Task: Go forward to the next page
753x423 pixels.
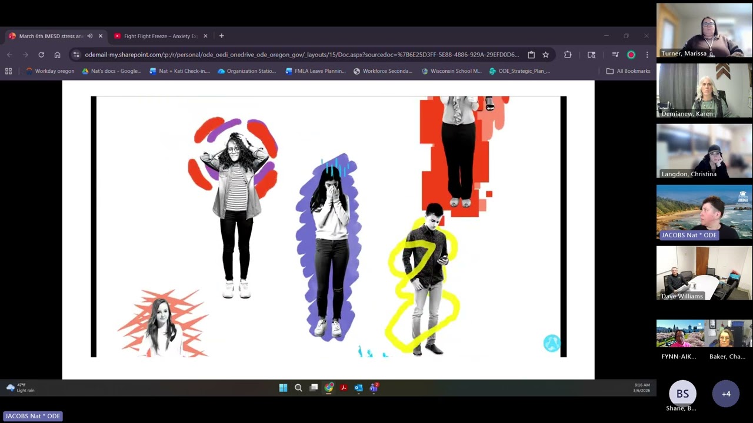Action: point(25,55)
